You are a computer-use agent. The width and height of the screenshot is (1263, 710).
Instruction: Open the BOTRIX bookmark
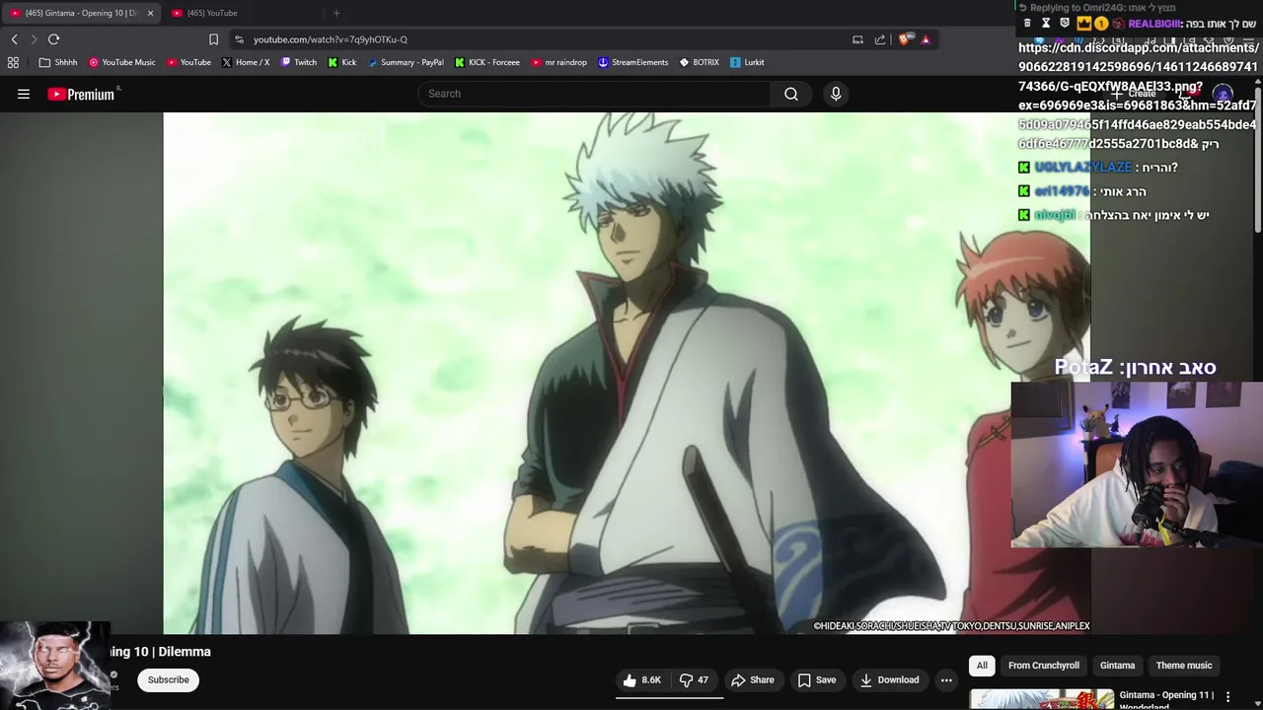click(700, 62)
